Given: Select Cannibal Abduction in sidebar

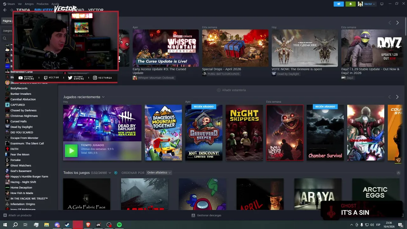Looking at the screenshot, I should point(23,99).
